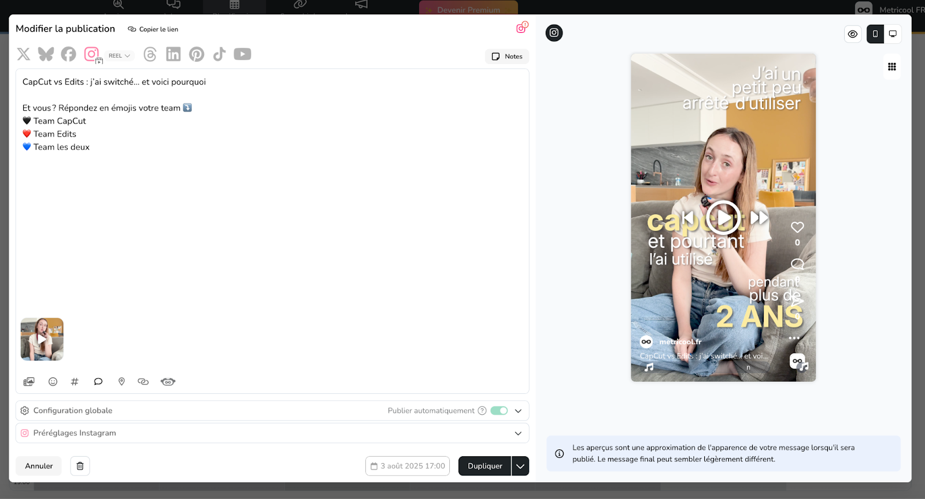Open the REEL post type dropdown
The height and width of the screenshot is (499, 925).
(120, 56)
